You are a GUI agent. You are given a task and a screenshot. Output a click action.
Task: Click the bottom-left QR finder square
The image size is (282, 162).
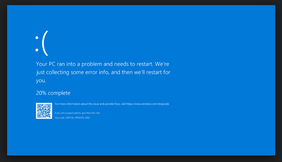(39, 115)
